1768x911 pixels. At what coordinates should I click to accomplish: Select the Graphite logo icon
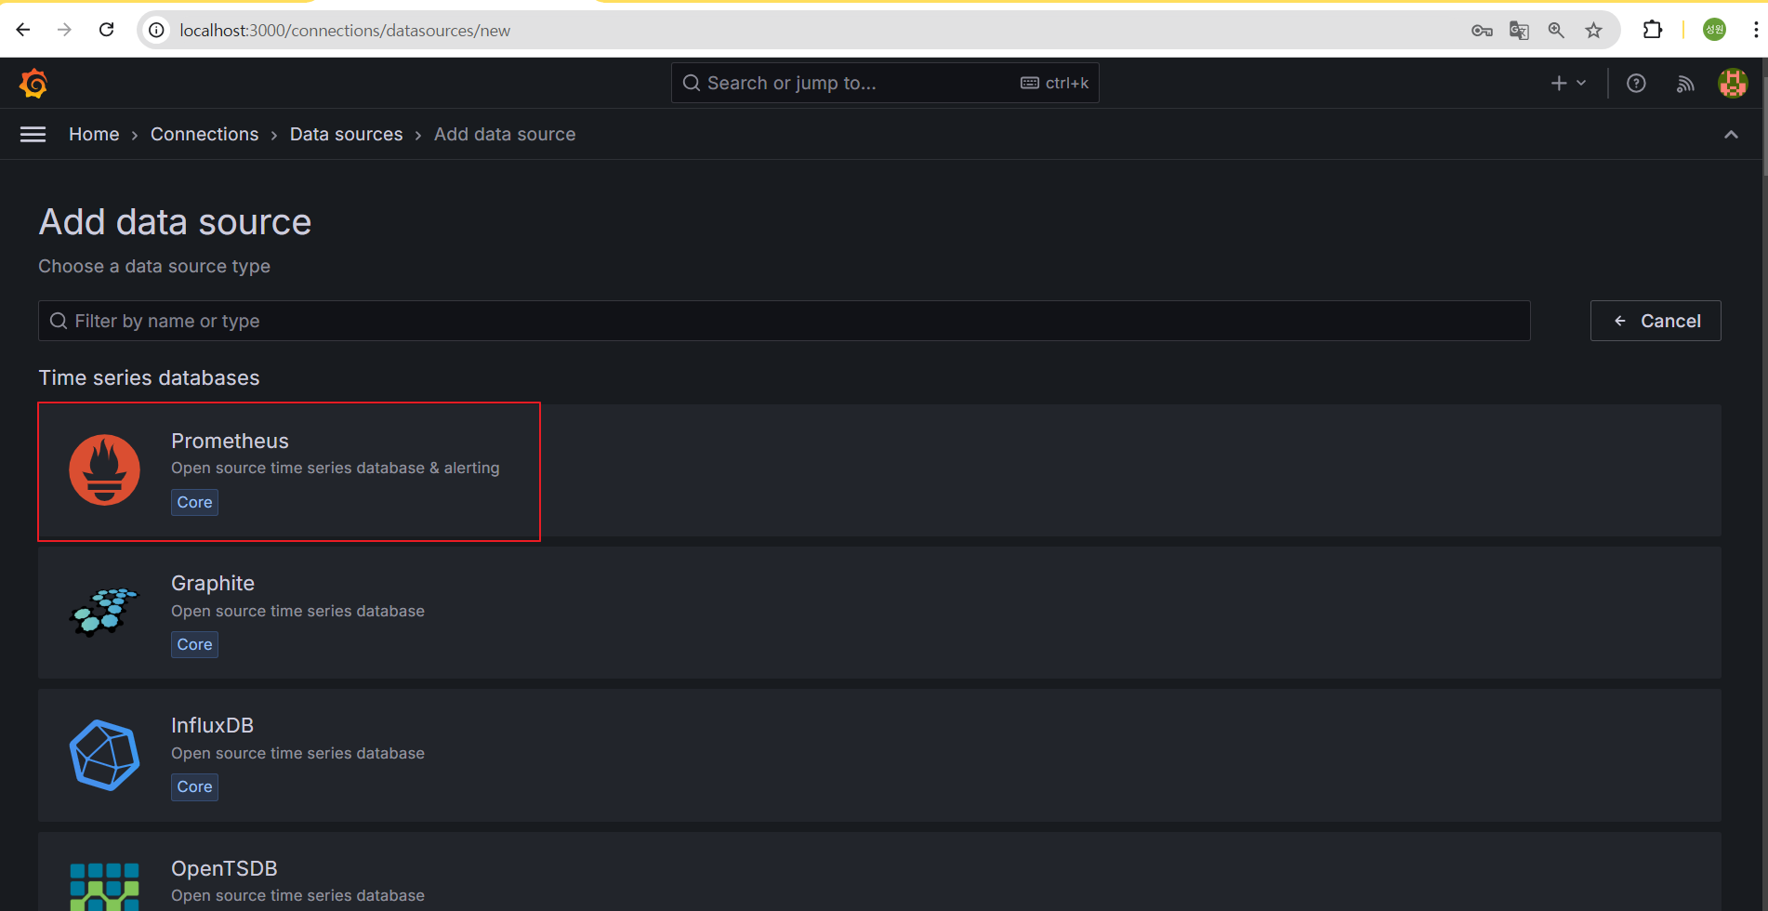click(x=104, y=612)
